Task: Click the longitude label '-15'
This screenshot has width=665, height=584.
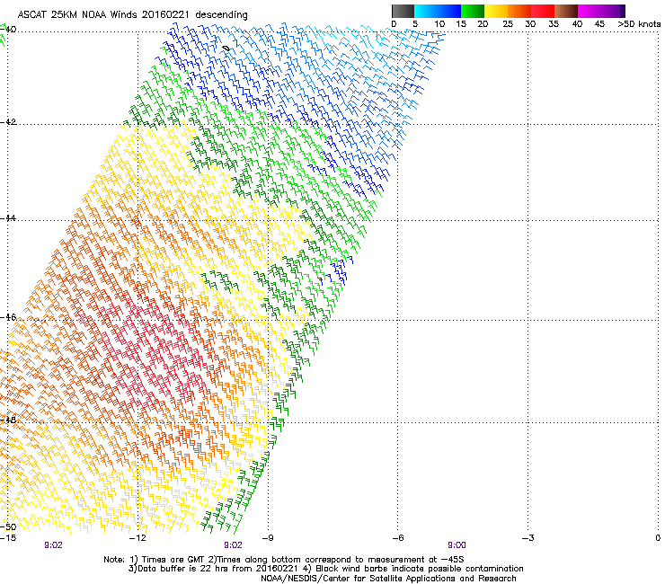Action: pos(8,538)
